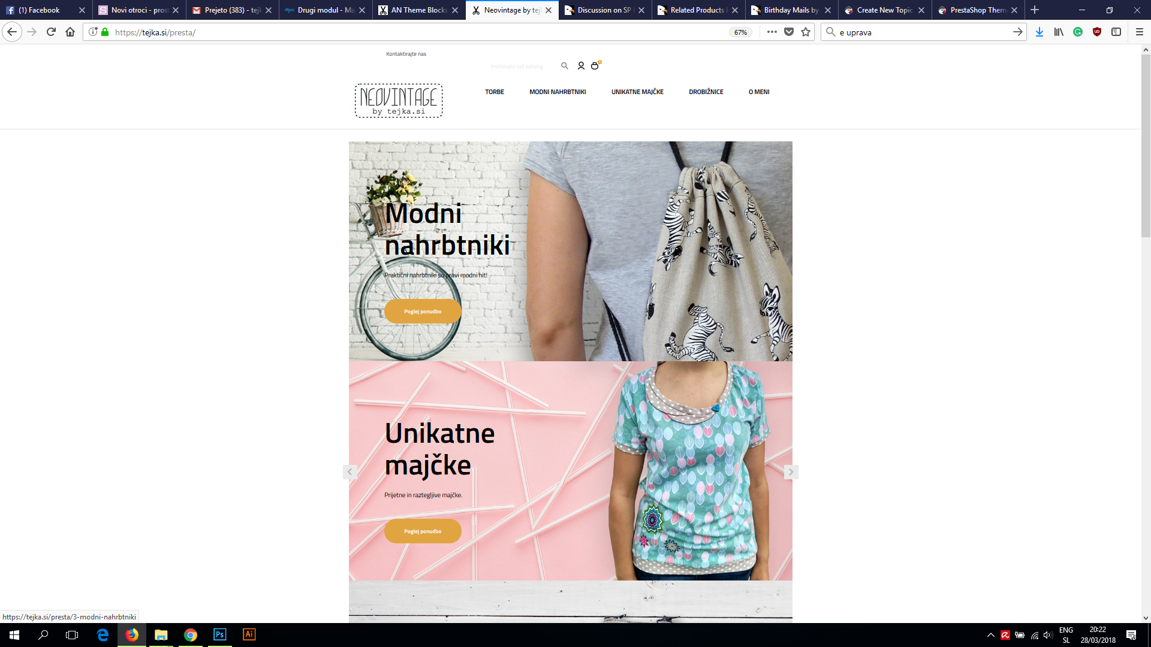Launch Photoshop from the Windows taskbar

tap(219, 635)
